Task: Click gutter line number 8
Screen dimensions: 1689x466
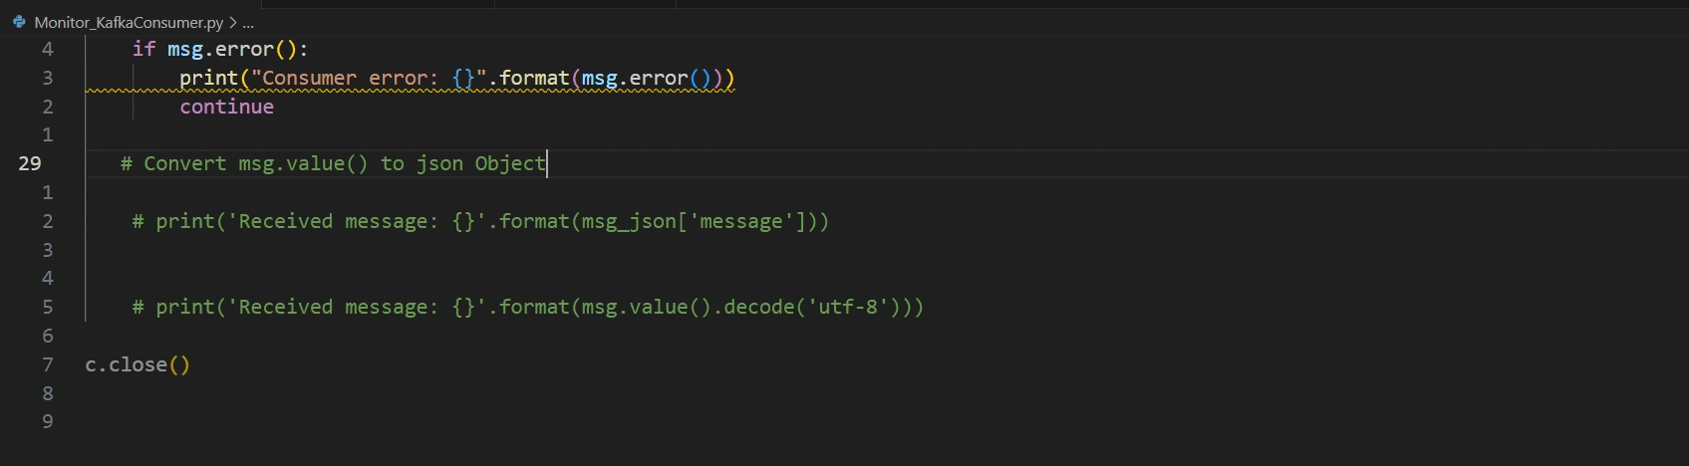Action: tap(47, 393)
